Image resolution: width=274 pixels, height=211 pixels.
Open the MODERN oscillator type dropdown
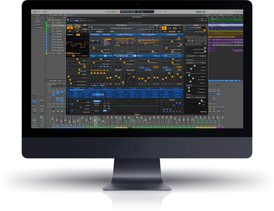[x=85, y=56]
